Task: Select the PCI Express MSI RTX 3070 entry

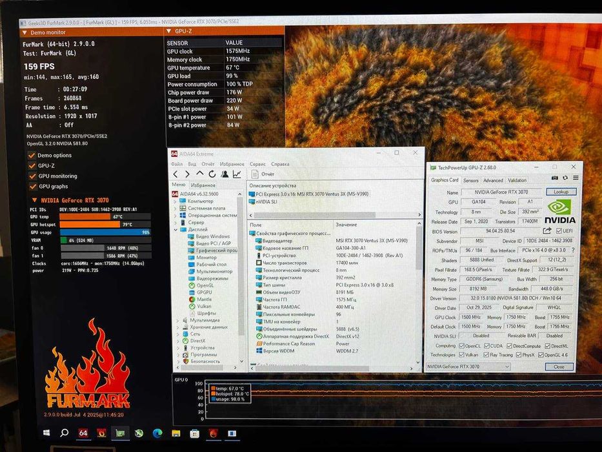Action: 309,194
